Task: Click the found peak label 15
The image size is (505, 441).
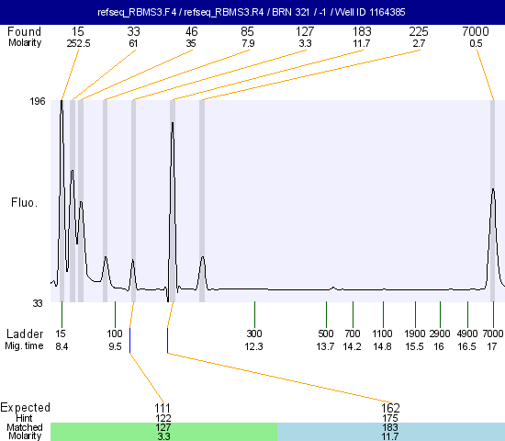Action: point(78,31)
